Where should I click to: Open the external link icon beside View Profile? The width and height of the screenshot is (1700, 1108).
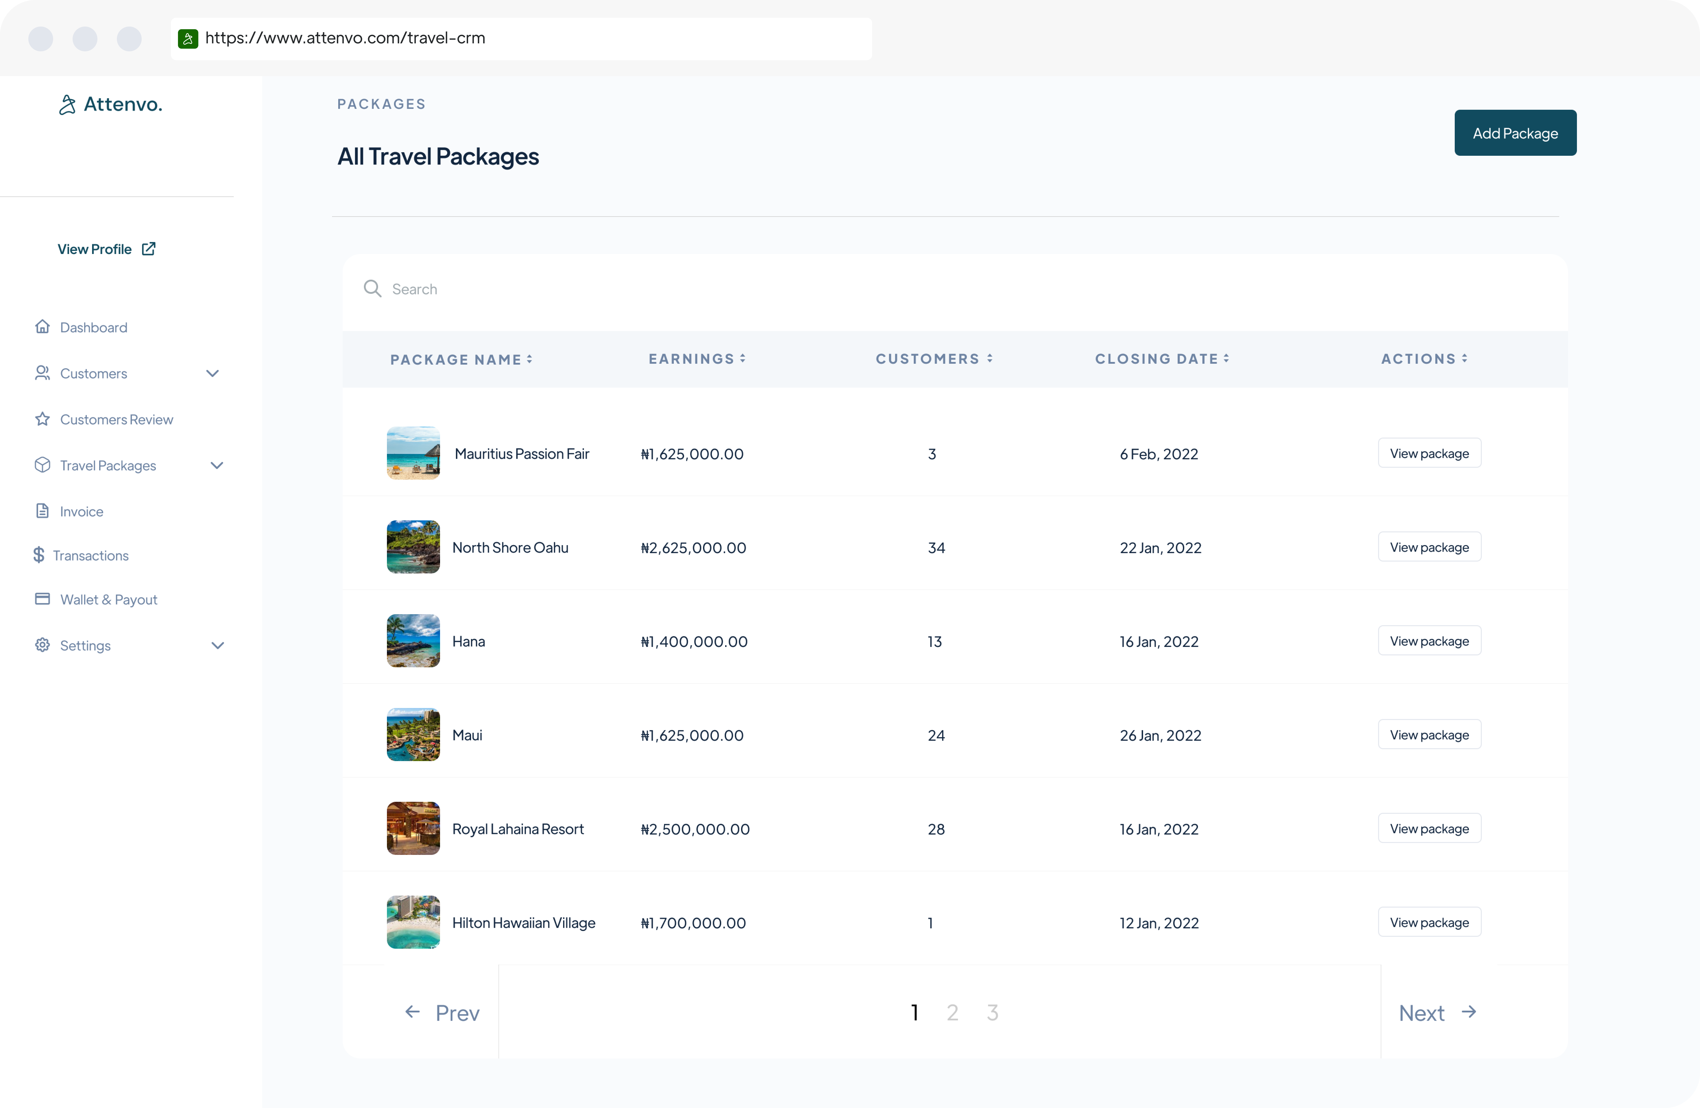[x=148, y=248]
